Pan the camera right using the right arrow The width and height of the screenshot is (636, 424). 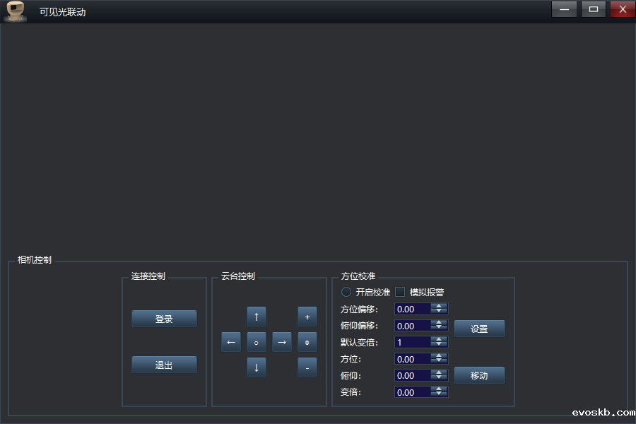coord(281,342)
